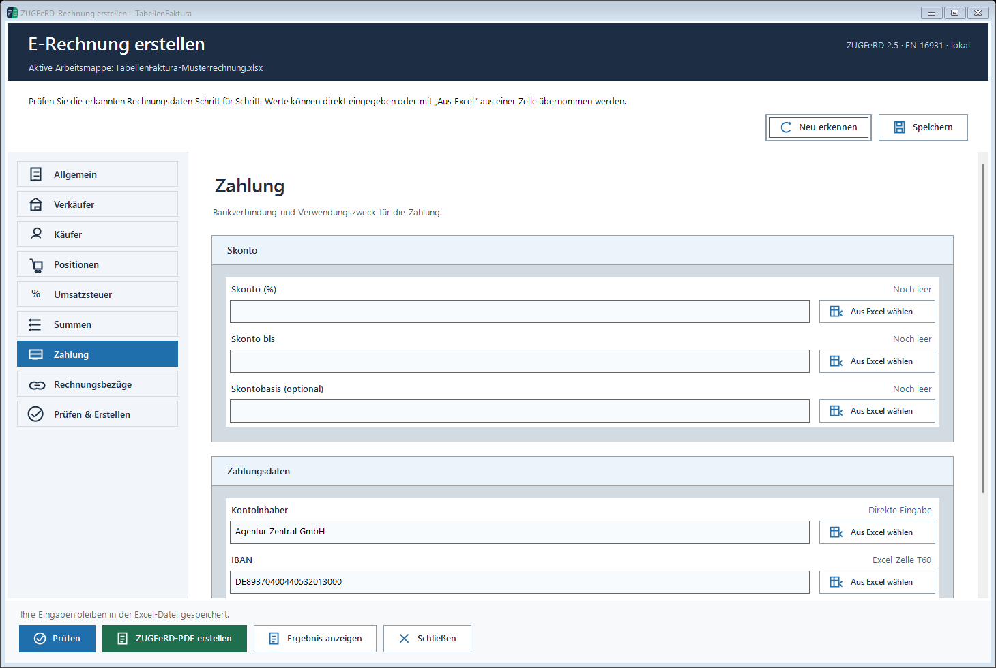996x668 pixels.
Task: Click the vertical scrollbar of the form
Action: click(x=983, y=327)
